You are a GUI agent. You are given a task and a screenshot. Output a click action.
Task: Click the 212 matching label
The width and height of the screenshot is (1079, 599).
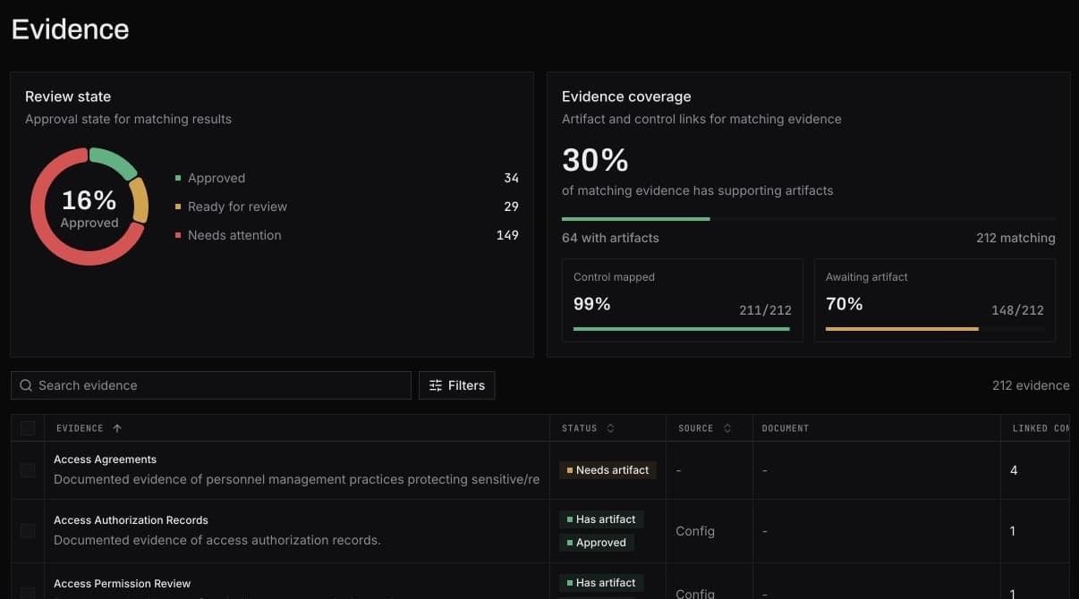click(1015, 238)
